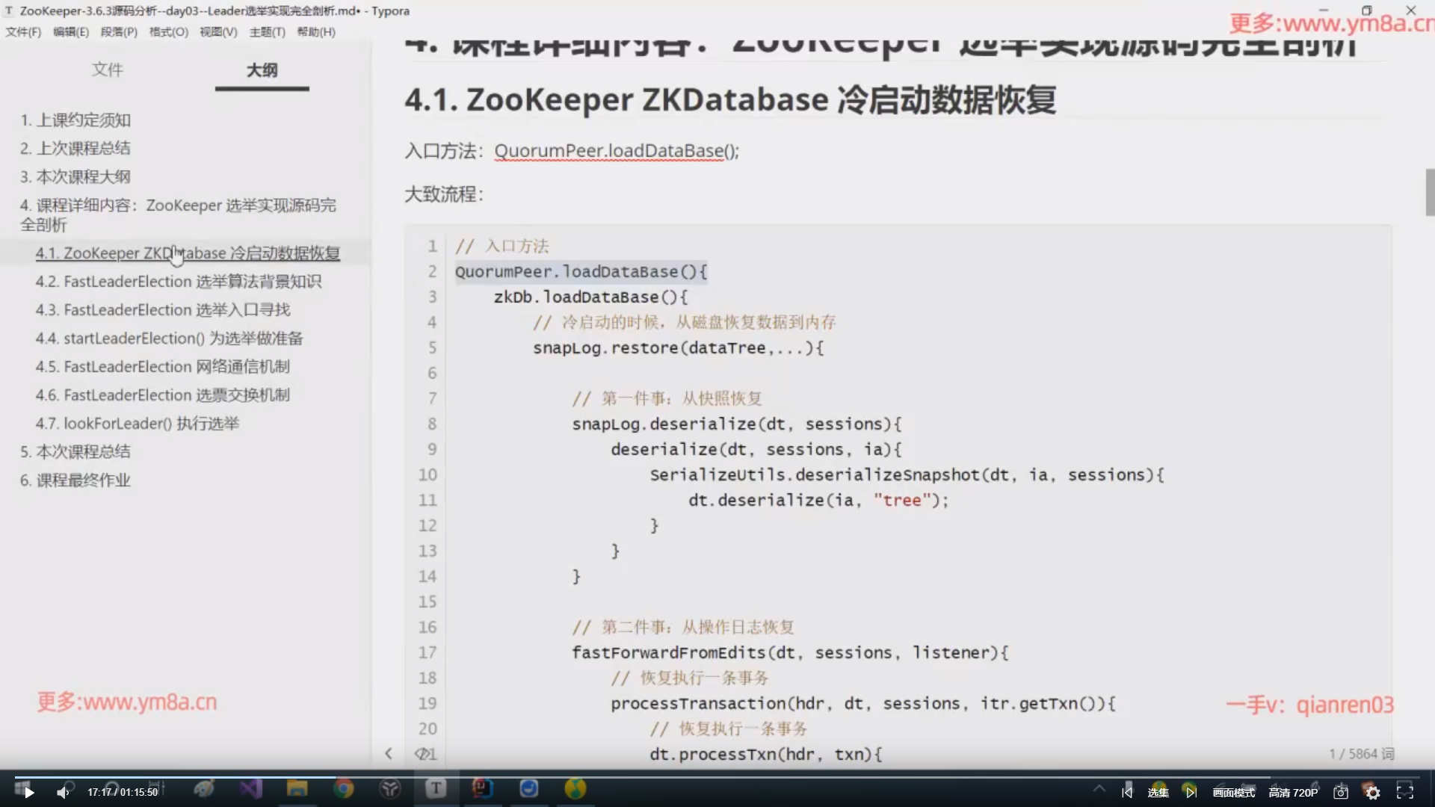This screenshot has width=1435, height=807.
Task: Toggle source code mode icon
Action: pyautogui.click(x=423, y=753)
